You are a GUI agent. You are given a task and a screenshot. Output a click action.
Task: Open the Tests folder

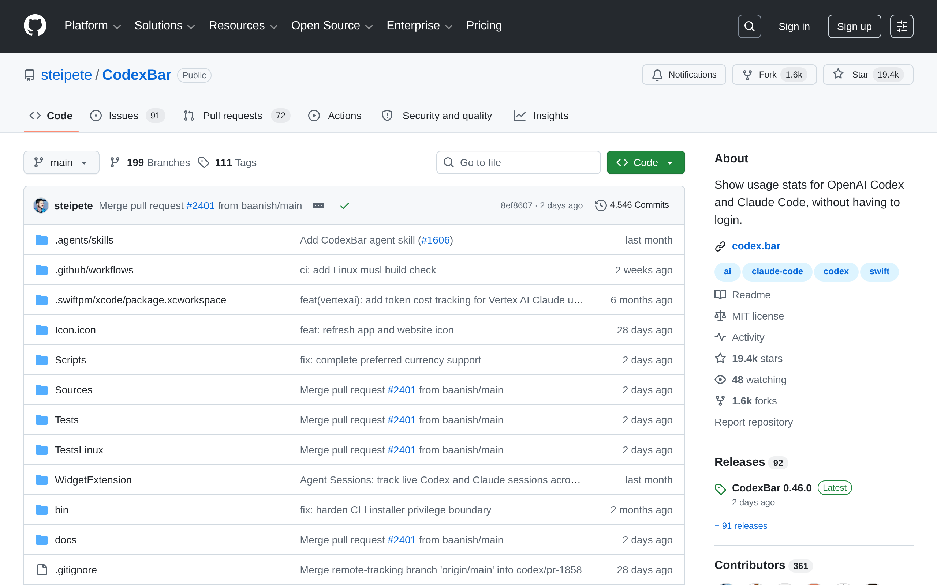67,420
